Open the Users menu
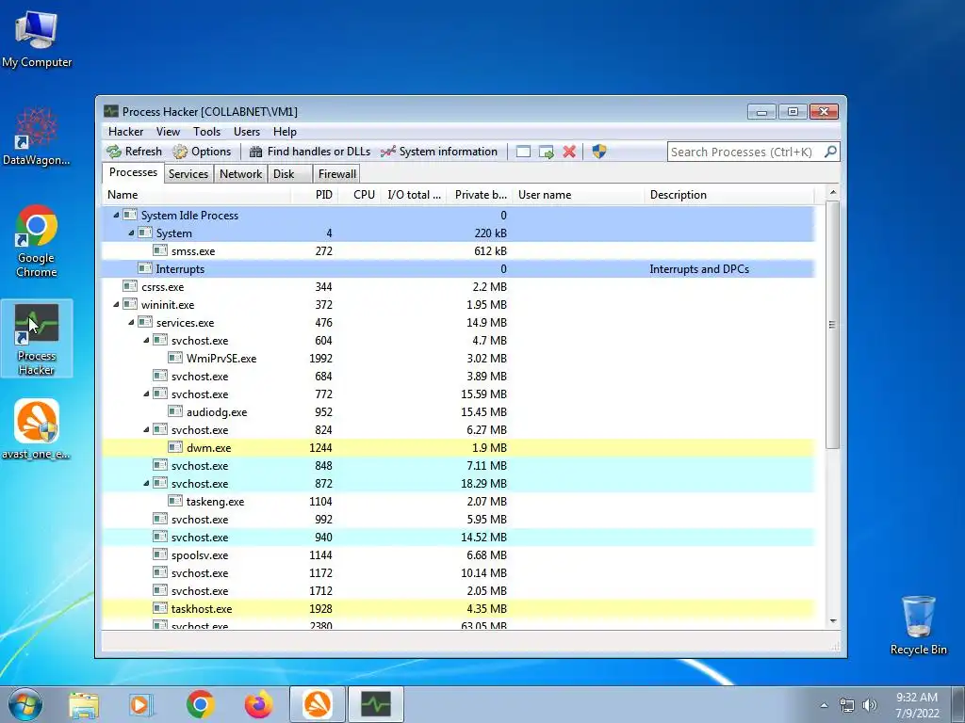The height and width of the screenshot is (723, 965). click(247, 132)
